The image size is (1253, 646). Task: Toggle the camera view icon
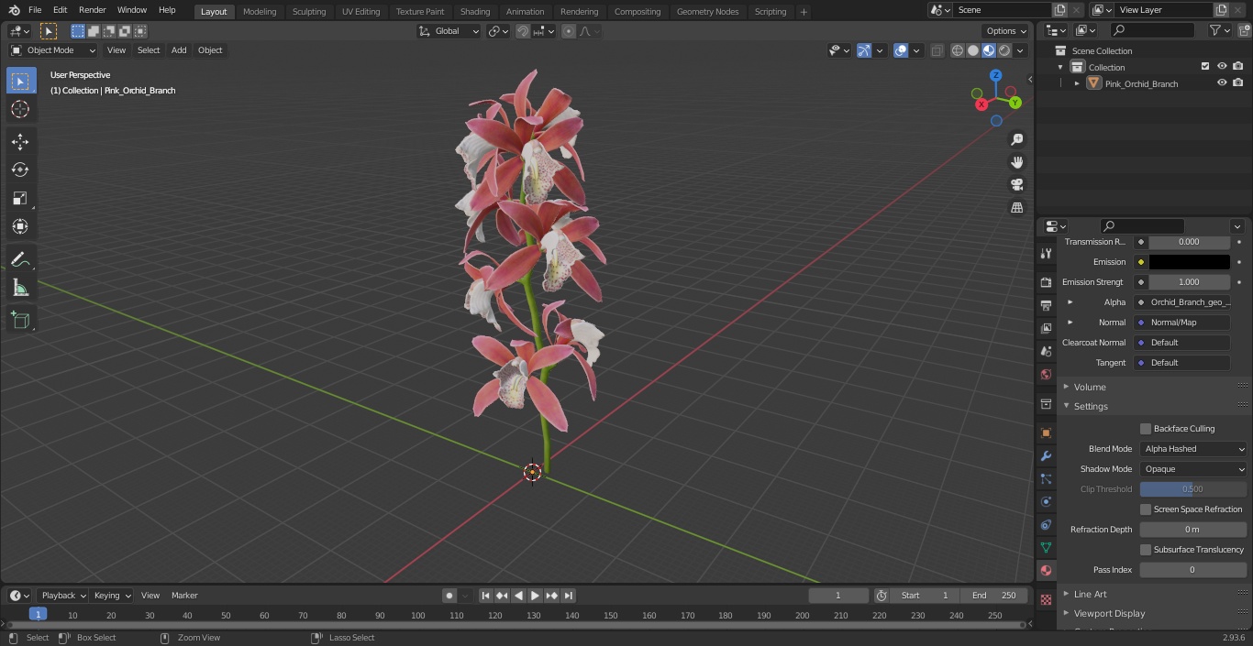pos(1016,185)
